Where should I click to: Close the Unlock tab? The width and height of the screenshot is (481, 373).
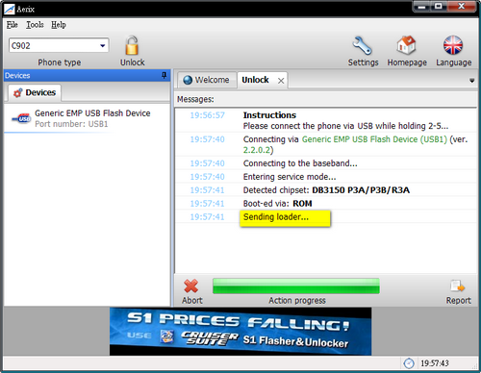[281, 81]
